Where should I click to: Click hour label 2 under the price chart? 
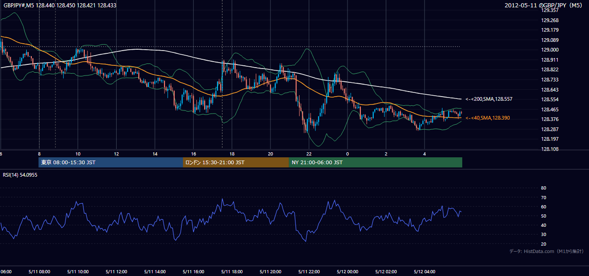point(386,154)
